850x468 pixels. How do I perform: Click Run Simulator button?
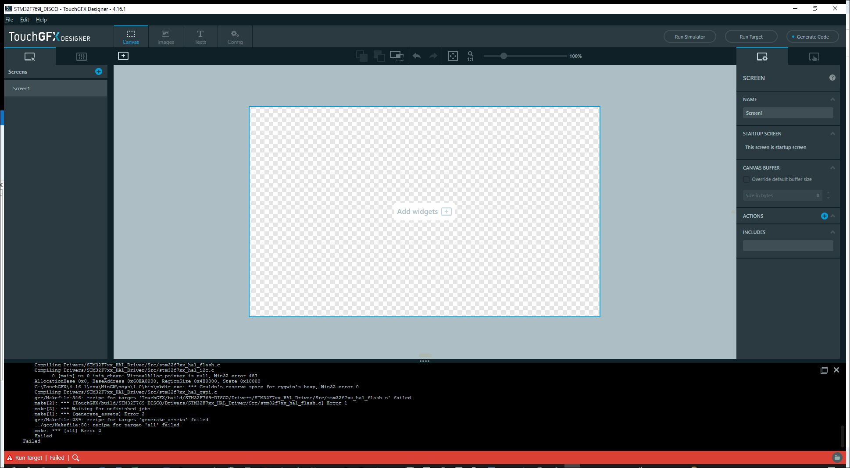(690, 37)
